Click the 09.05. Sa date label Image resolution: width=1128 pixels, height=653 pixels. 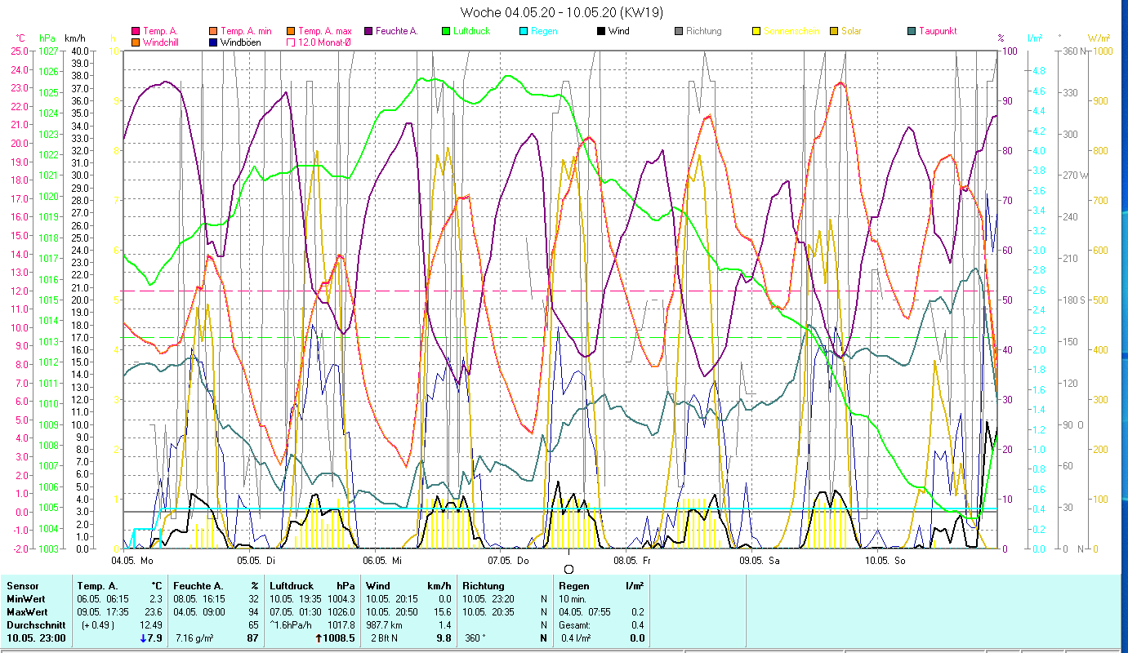click(759, 561)
